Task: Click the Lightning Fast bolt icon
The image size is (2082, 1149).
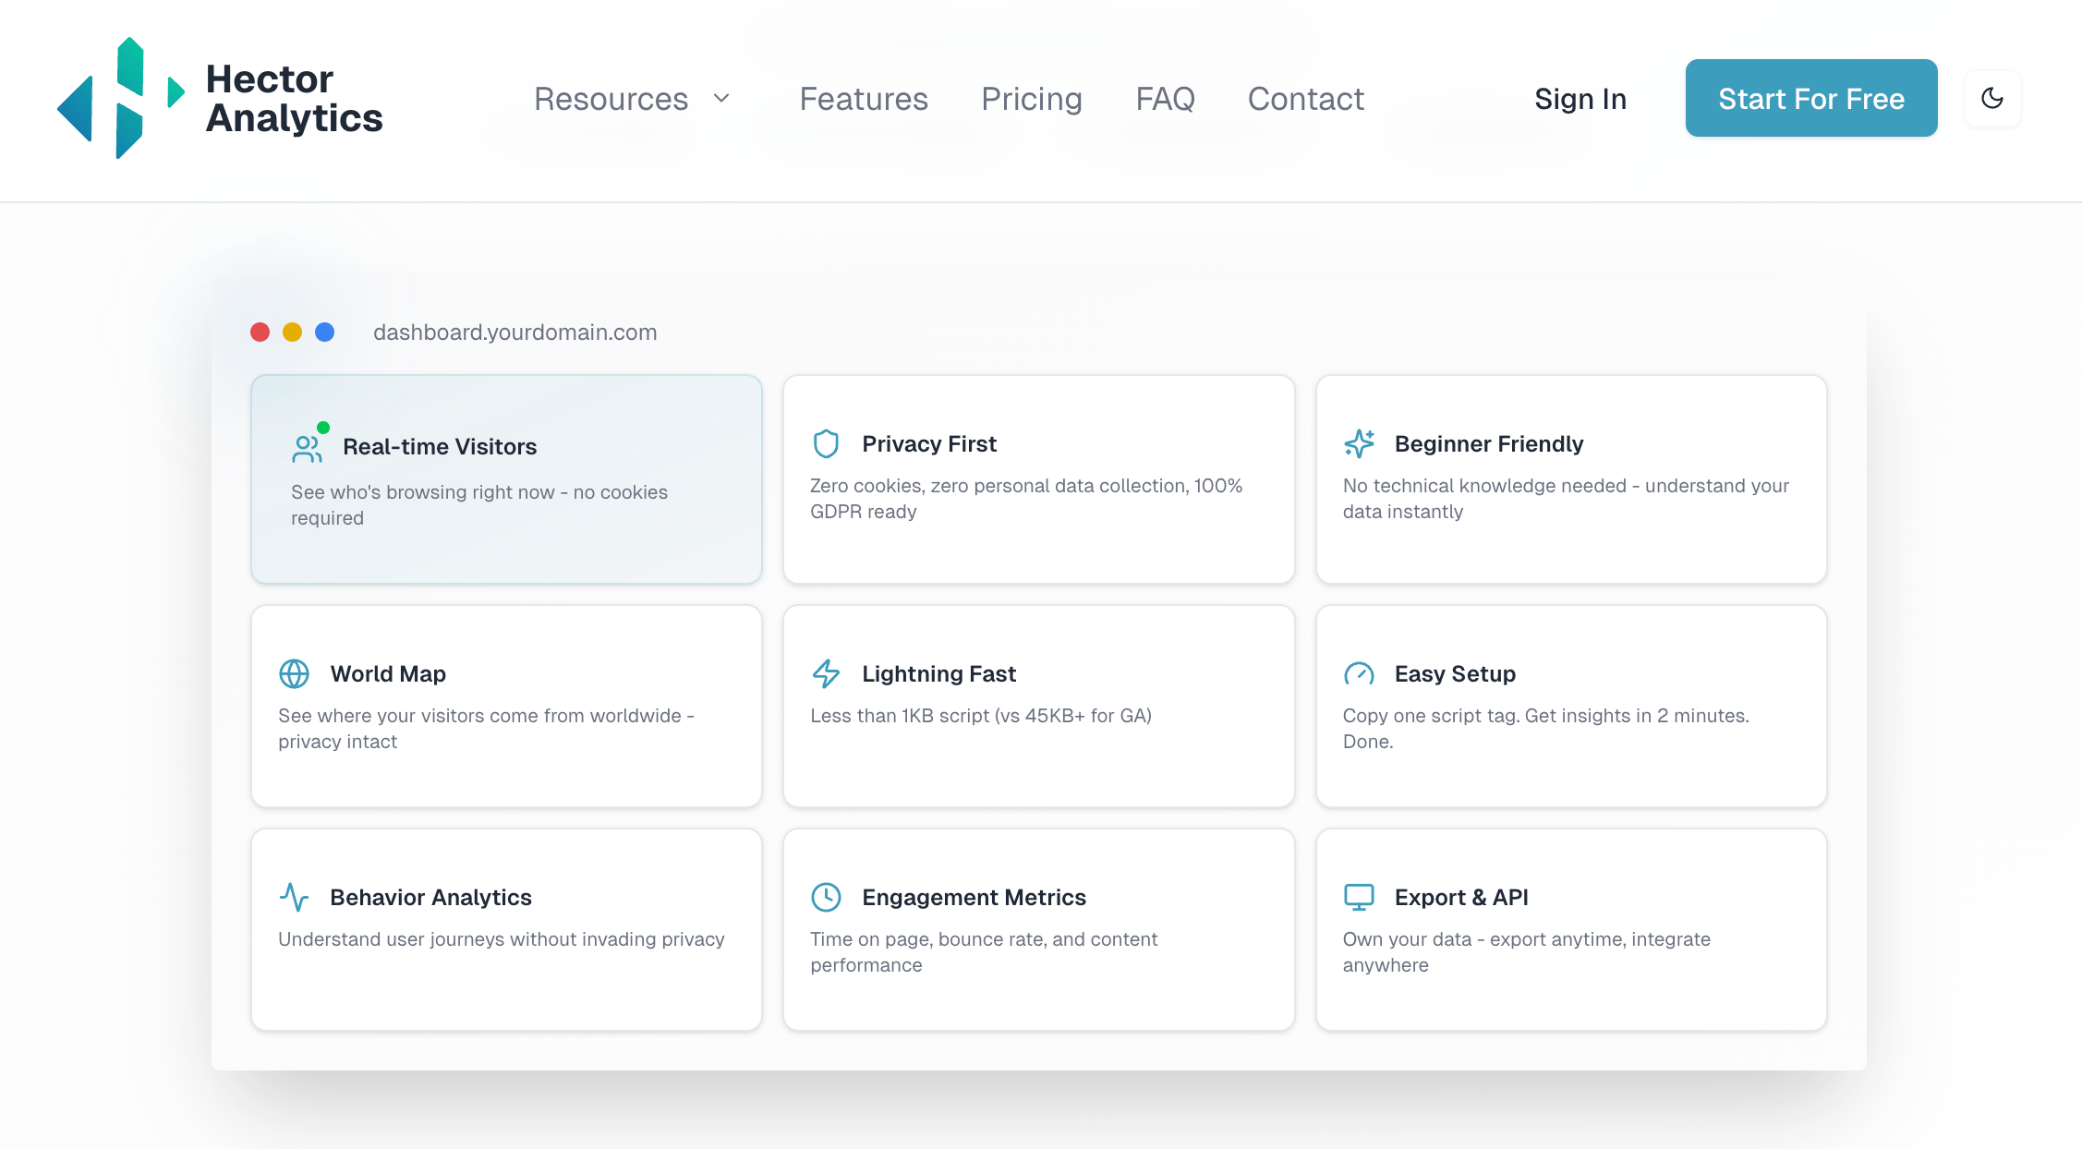Action: [x=826, y=674]
